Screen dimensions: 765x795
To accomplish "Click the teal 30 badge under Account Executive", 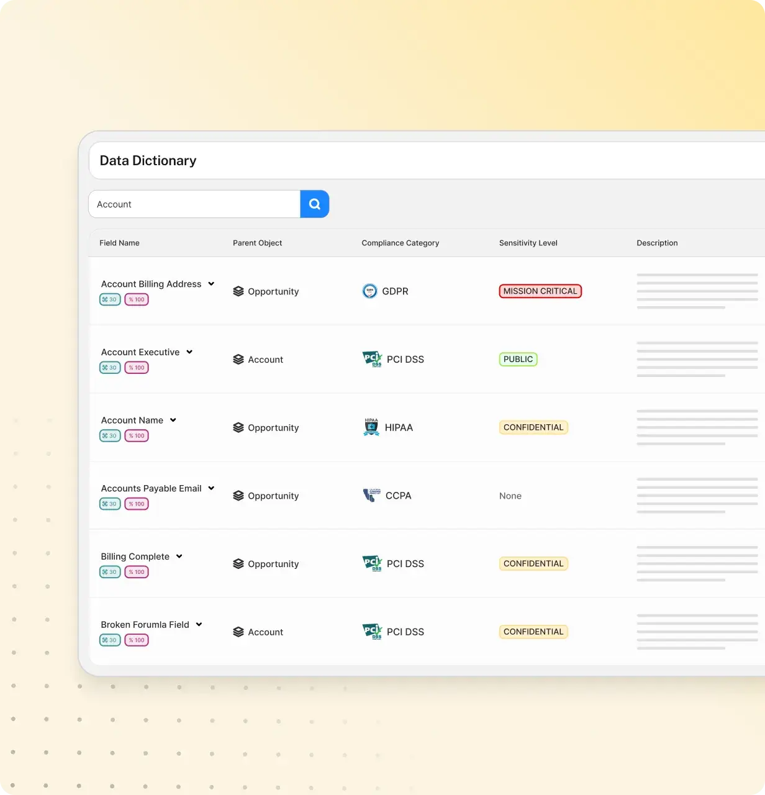I will 110,368.
